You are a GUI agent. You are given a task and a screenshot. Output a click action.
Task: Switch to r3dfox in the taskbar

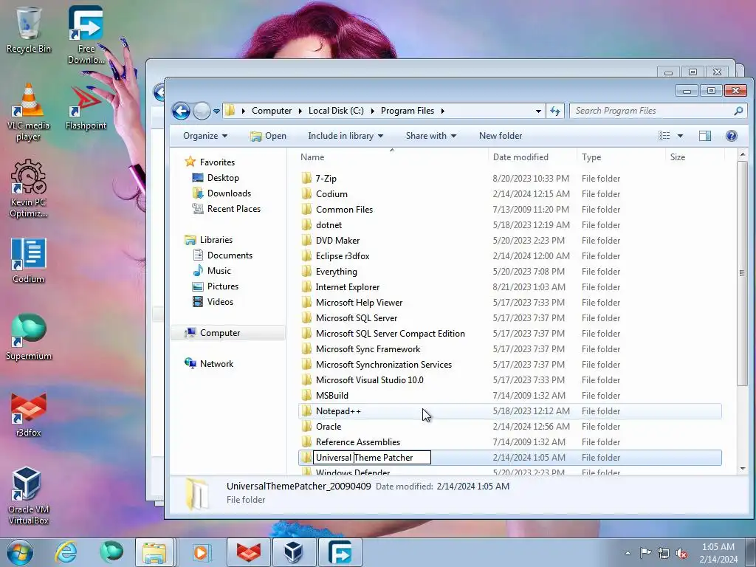tap(248, 552)
